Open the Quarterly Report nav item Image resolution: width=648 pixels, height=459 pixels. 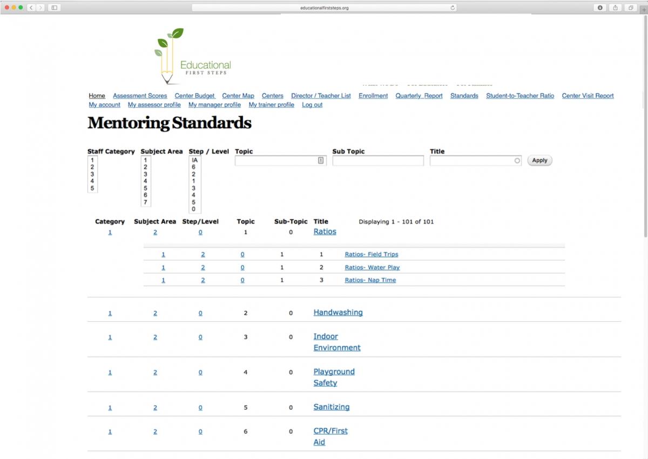pos(418,96)
